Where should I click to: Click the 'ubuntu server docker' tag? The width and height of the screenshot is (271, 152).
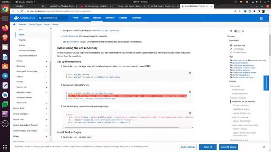240,63
